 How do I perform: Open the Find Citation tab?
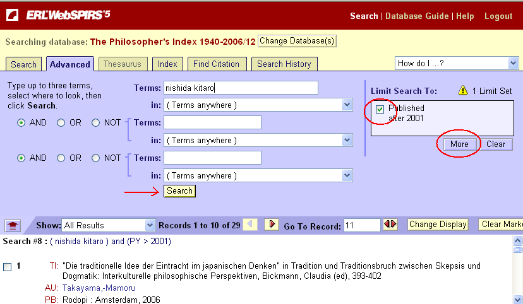click(217, 64)
